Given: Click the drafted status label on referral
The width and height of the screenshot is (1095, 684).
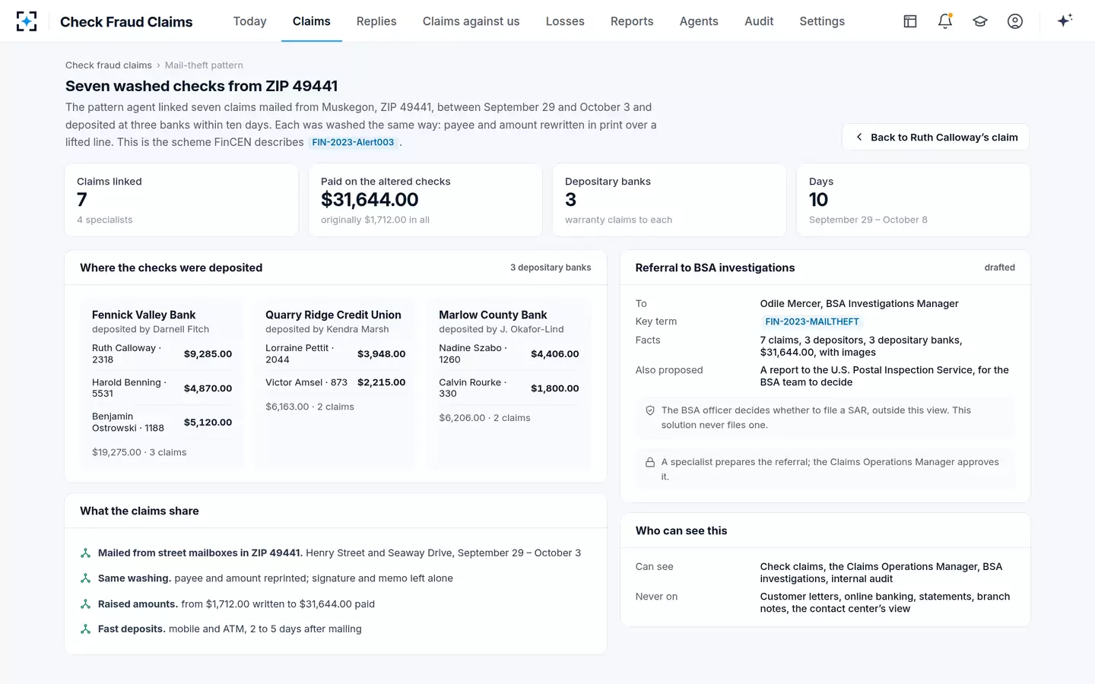Looking at the screenshot, I should (x=999, y=268).
